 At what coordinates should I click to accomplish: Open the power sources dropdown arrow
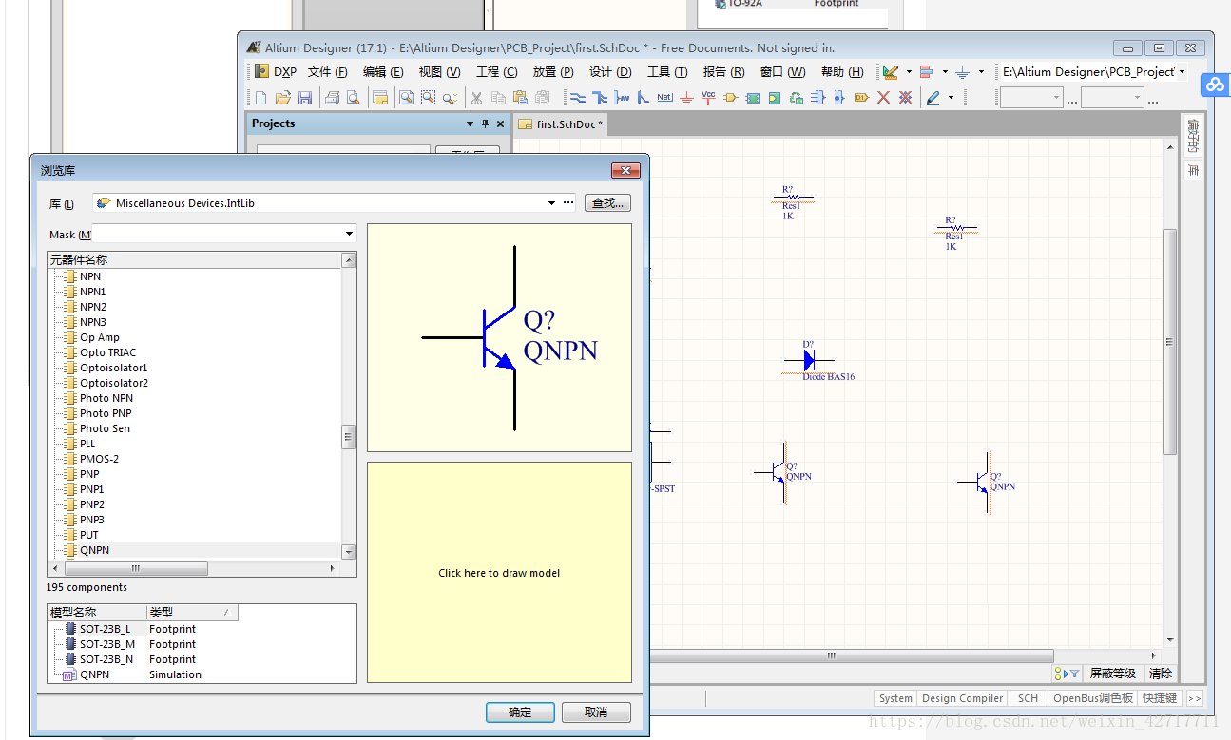pos(981,72)
